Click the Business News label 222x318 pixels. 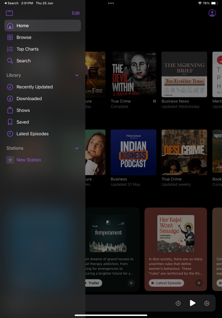(x=175, y=101)
